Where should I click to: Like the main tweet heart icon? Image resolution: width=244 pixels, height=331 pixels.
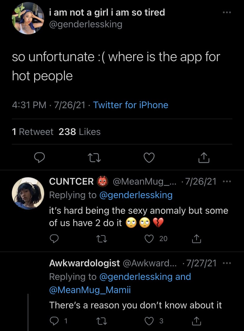(149, 158)
